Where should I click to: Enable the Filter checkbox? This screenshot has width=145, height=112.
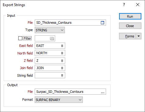coord(20,38)
